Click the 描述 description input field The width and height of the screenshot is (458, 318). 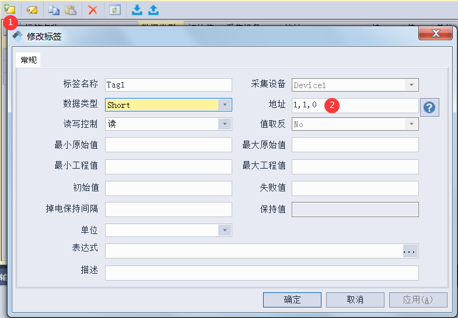click(x=262, y=273)
